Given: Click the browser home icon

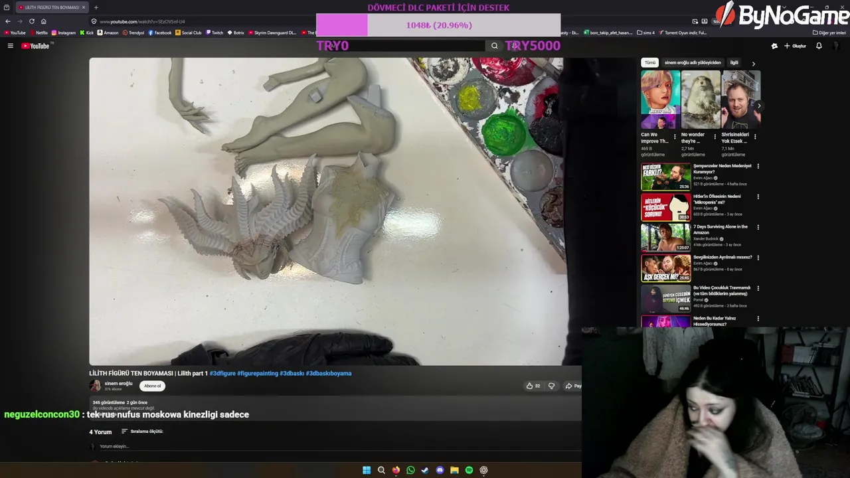Looking at the screenshot, I should [44, 21].
